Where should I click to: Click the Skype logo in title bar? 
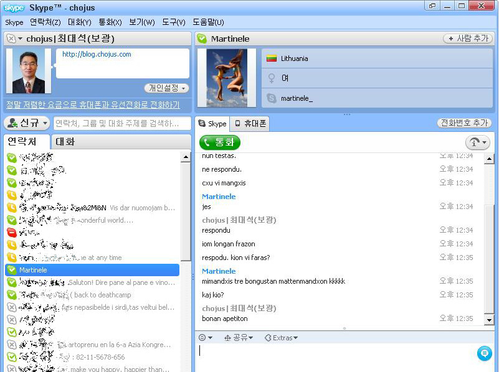14,7
